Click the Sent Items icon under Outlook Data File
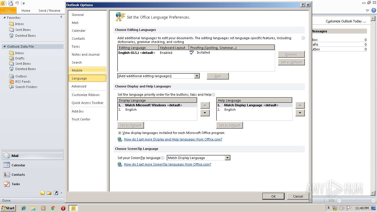The width and height of the screenshot is (377, 212). tap(11, 64)
